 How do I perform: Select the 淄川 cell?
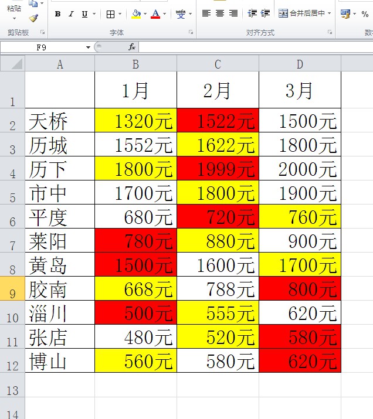pos(60,313)
